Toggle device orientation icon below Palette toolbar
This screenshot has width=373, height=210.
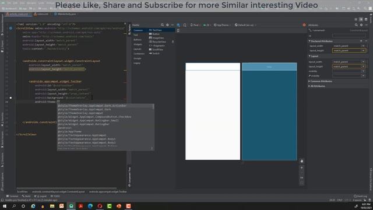pos(178,30)
